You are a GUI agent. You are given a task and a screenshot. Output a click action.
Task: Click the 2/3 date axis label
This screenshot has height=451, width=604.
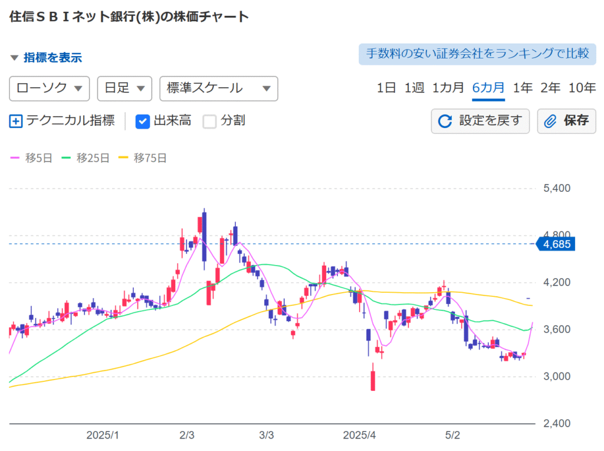[187, 435]
